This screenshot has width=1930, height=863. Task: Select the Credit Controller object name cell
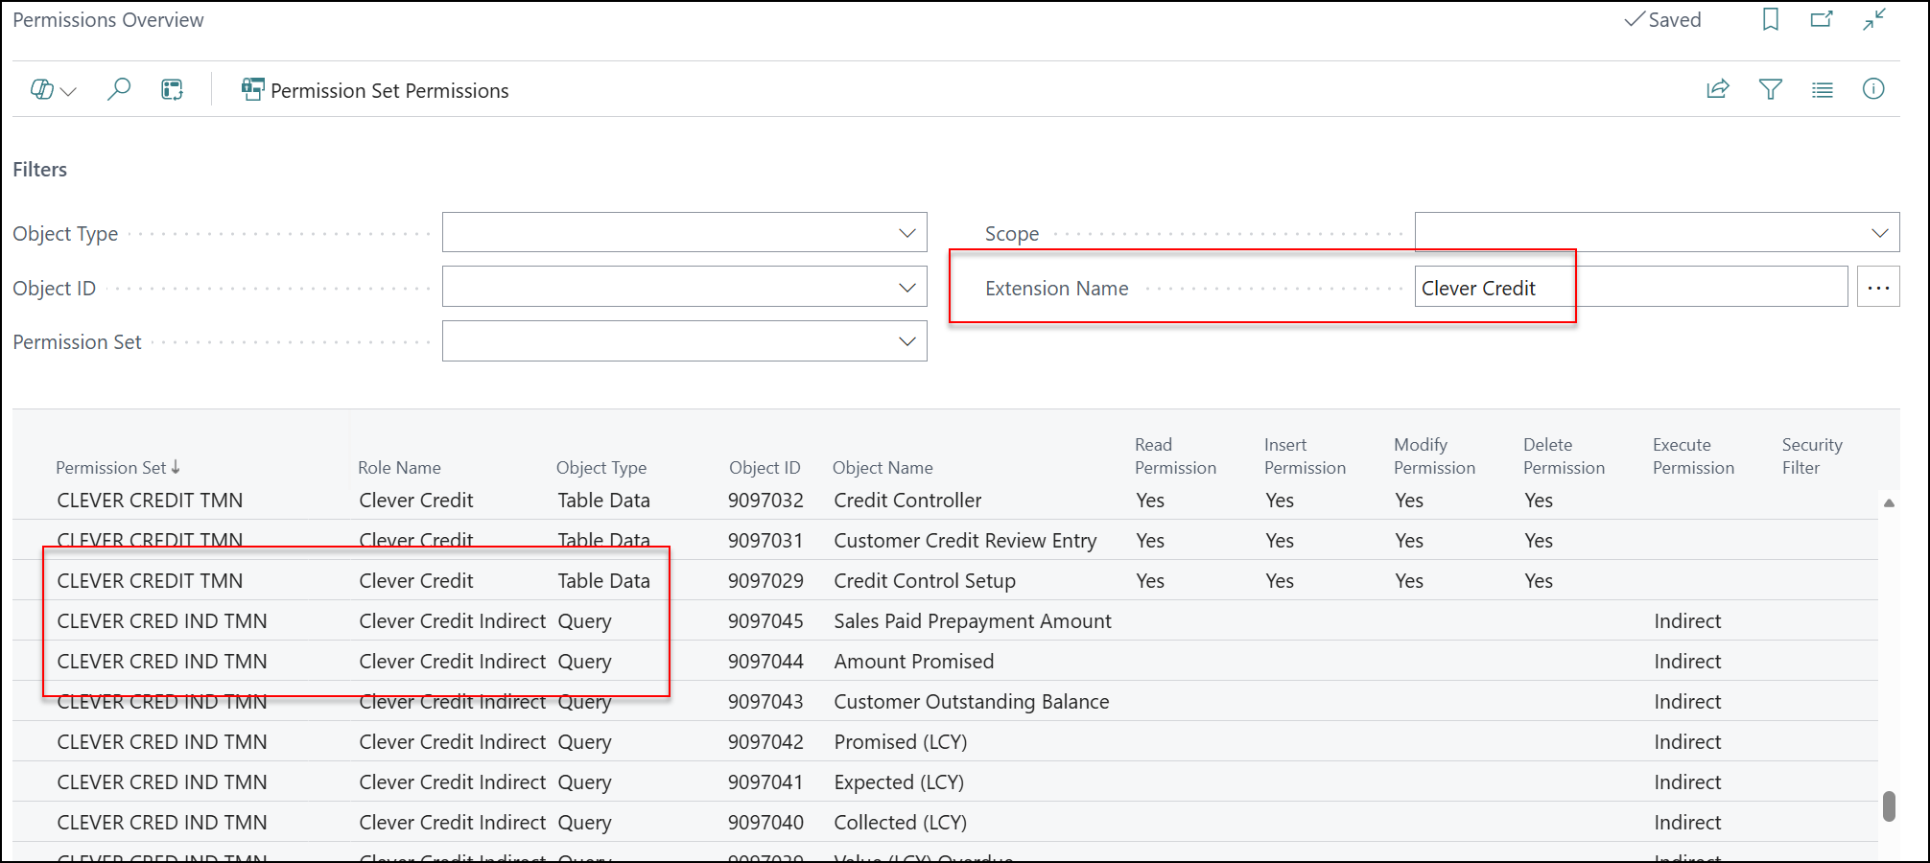[907, 500]
